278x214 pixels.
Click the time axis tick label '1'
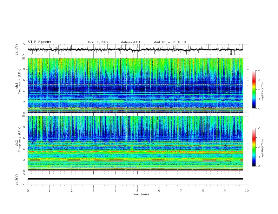point(49,191)
